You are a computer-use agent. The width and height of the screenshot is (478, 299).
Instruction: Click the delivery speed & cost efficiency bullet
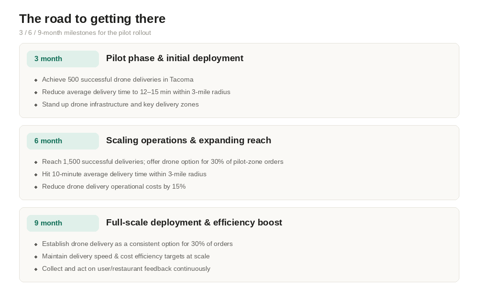point(126,256)
